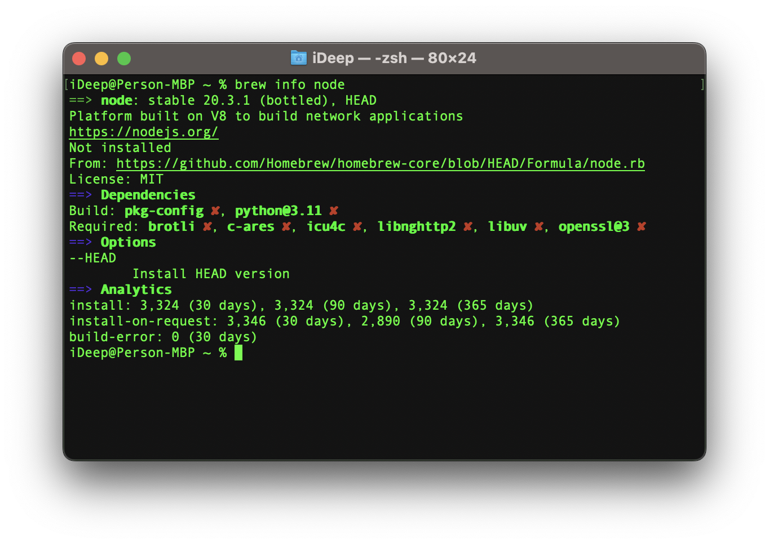Click the red X next to brotli
The width and height of the screenshot is (769, 544).
pyautogui.click(x=207, y=226)
